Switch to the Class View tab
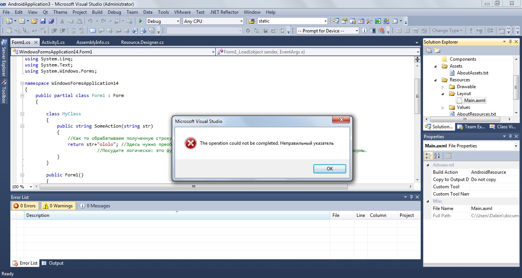Viewport: 522px width, 278px height. (503, 127)
